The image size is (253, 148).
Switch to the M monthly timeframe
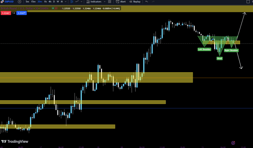click(x=62, y=2)
